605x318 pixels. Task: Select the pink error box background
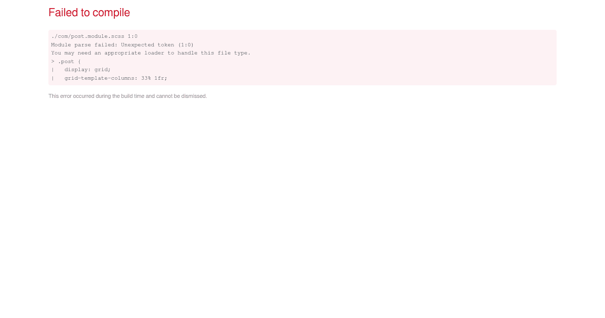tap(403, 57)
